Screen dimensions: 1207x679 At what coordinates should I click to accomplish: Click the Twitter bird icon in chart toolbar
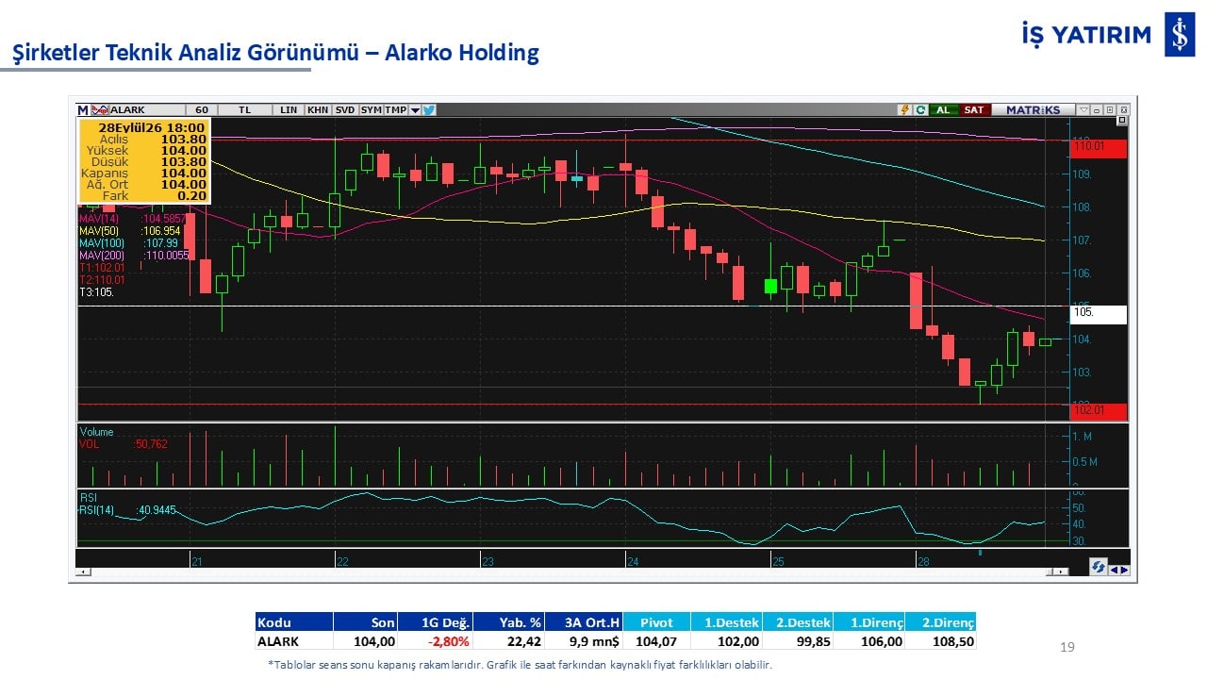point(428,109)
